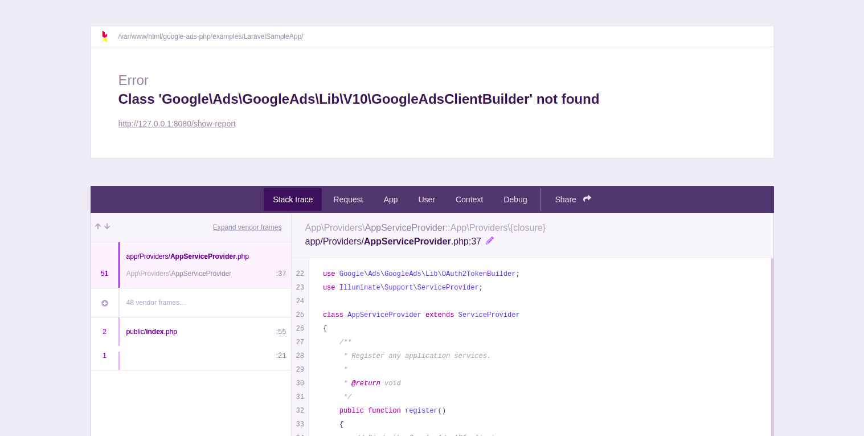Open the Context tab
This screenshot has height=436, width=864.
469,199
